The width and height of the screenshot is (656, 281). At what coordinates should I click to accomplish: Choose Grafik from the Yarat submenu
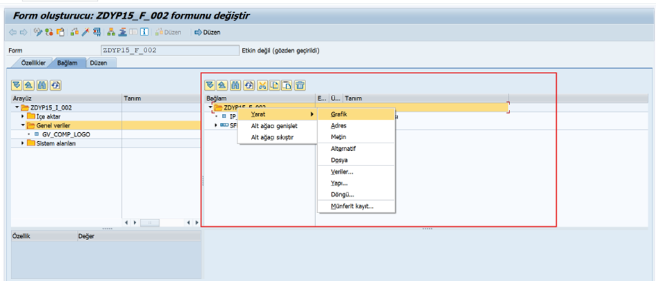pos(339,114)
